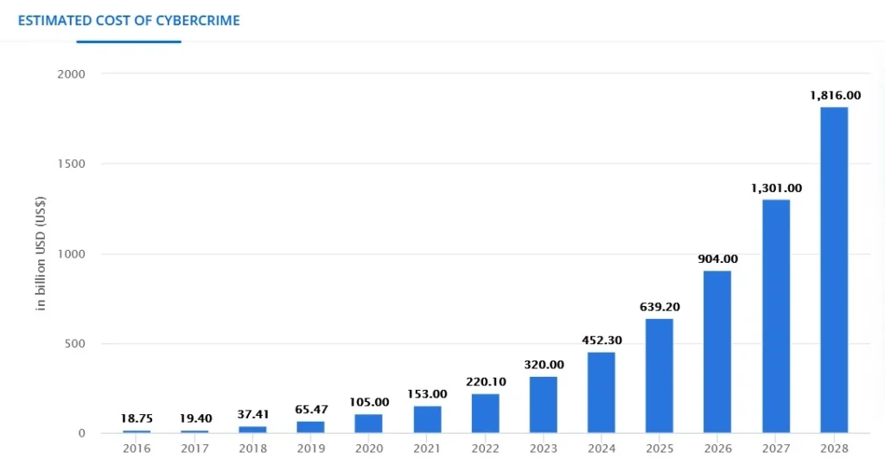Click the 2024 bar in the chart

click(x=601, y=392)
